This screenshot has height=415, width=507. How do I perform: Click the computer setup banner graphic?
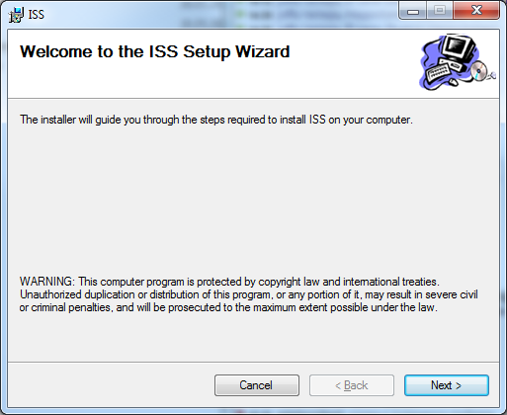tap(458, 62)
